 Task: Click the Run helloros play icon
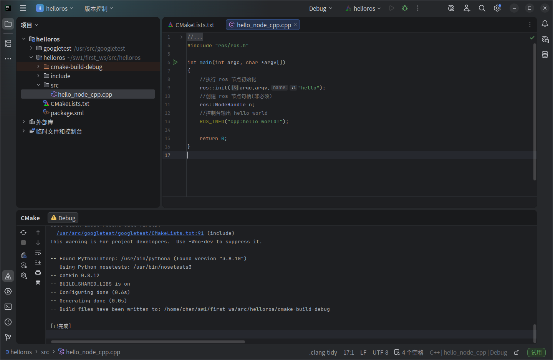tap(392, 8)
